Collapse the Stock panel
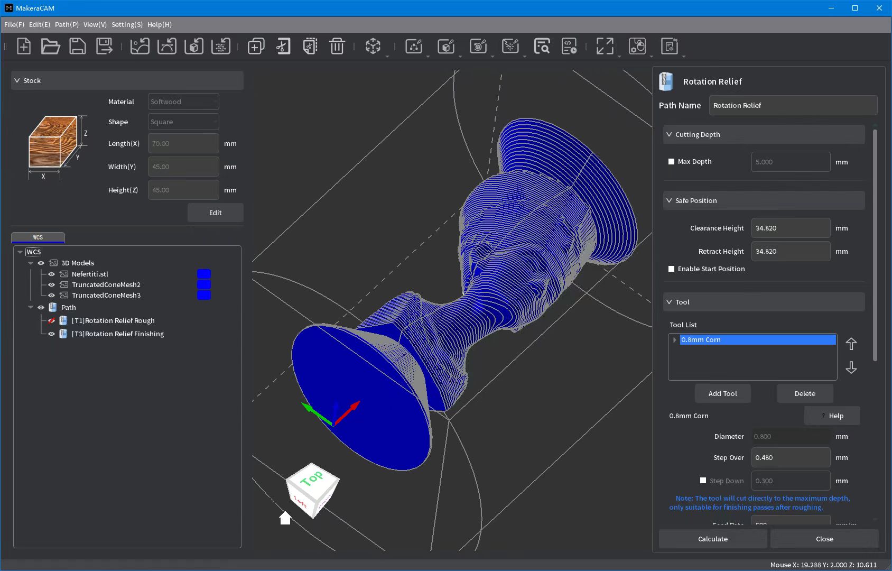 17,81
